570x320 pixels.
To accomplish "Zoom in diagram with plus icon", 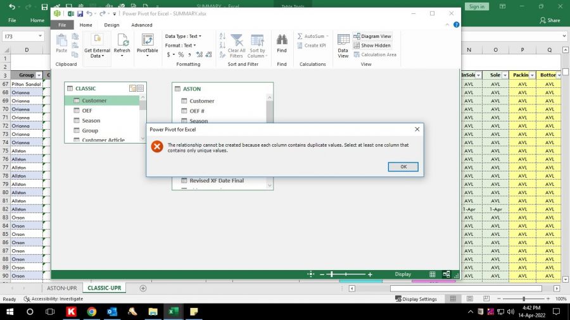I will point(370,274).
